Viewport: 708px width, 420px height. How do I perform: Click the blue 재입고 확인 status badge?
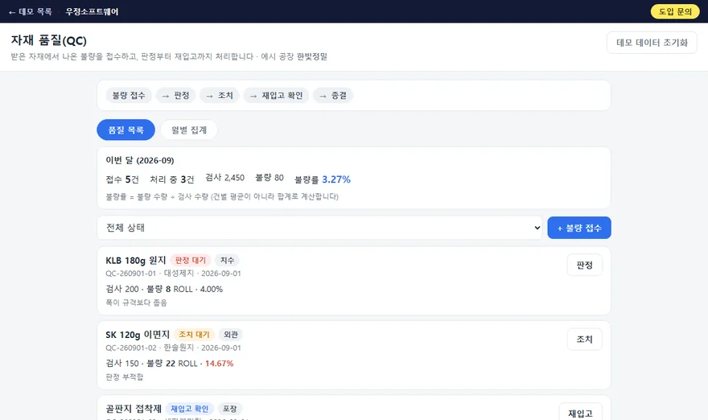190,409
